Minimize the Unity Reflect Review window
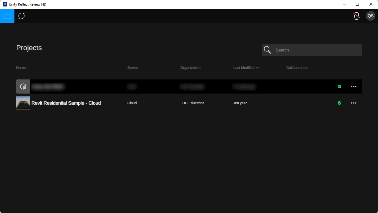The image size is (378, 213). pyautogui.click(x=344, y=4)
